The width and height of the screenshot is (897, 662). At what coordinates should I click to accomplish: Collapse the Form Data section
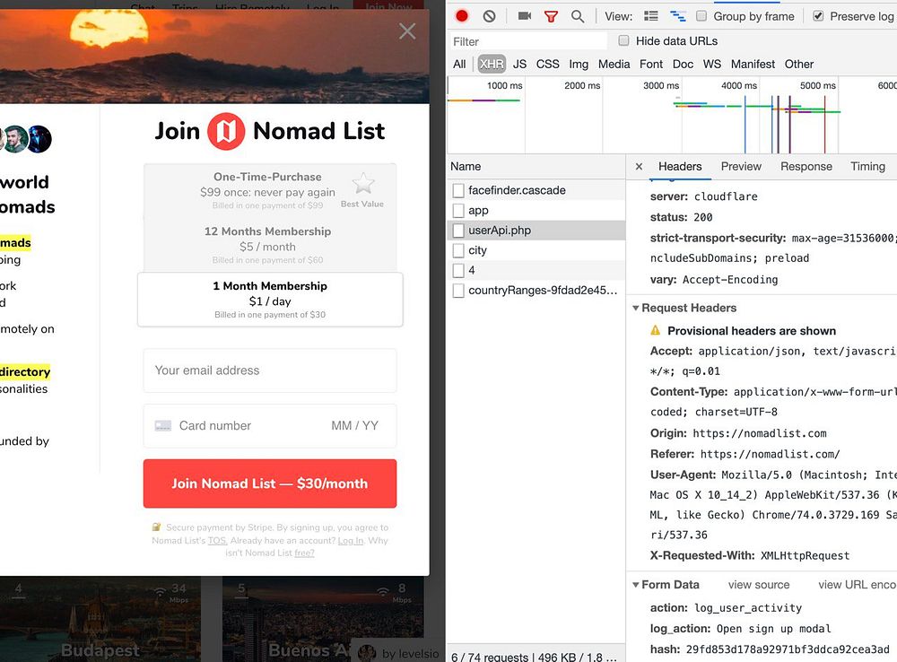tap(636, 585)
